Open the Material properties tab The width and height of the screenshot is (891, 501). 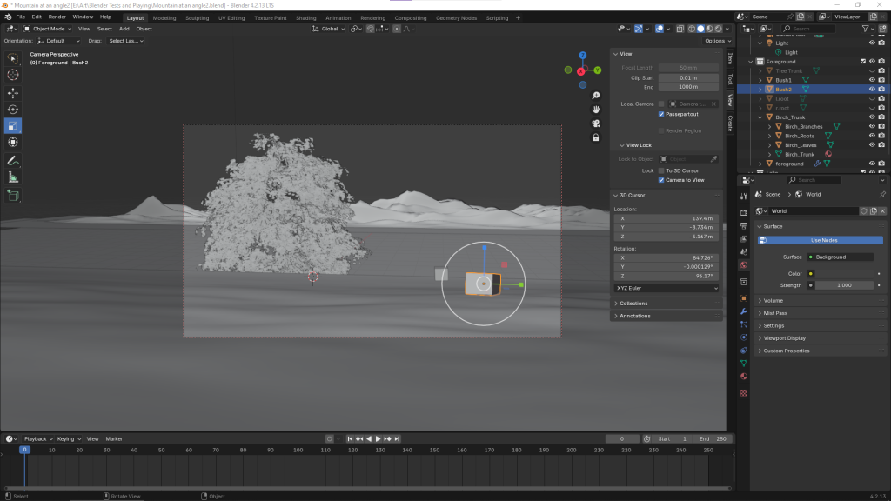tap(744, 377)
